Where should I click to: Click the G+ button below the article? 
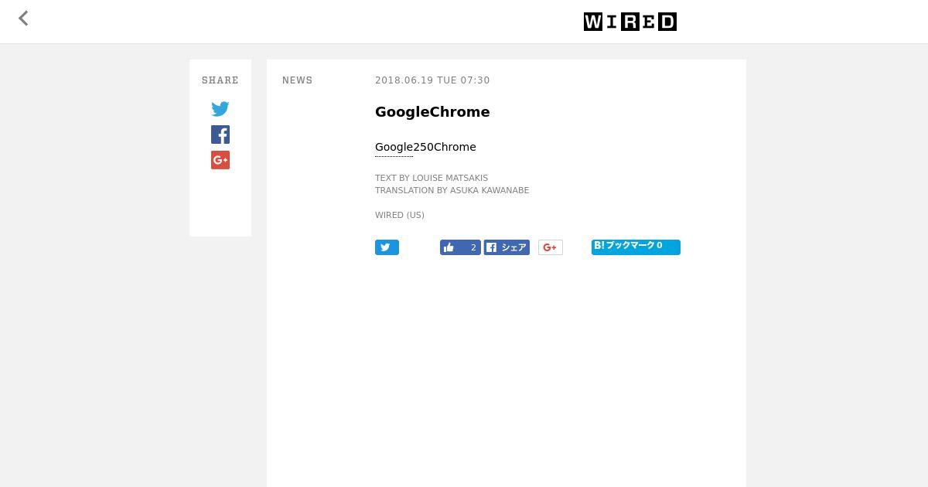(551, 247)
